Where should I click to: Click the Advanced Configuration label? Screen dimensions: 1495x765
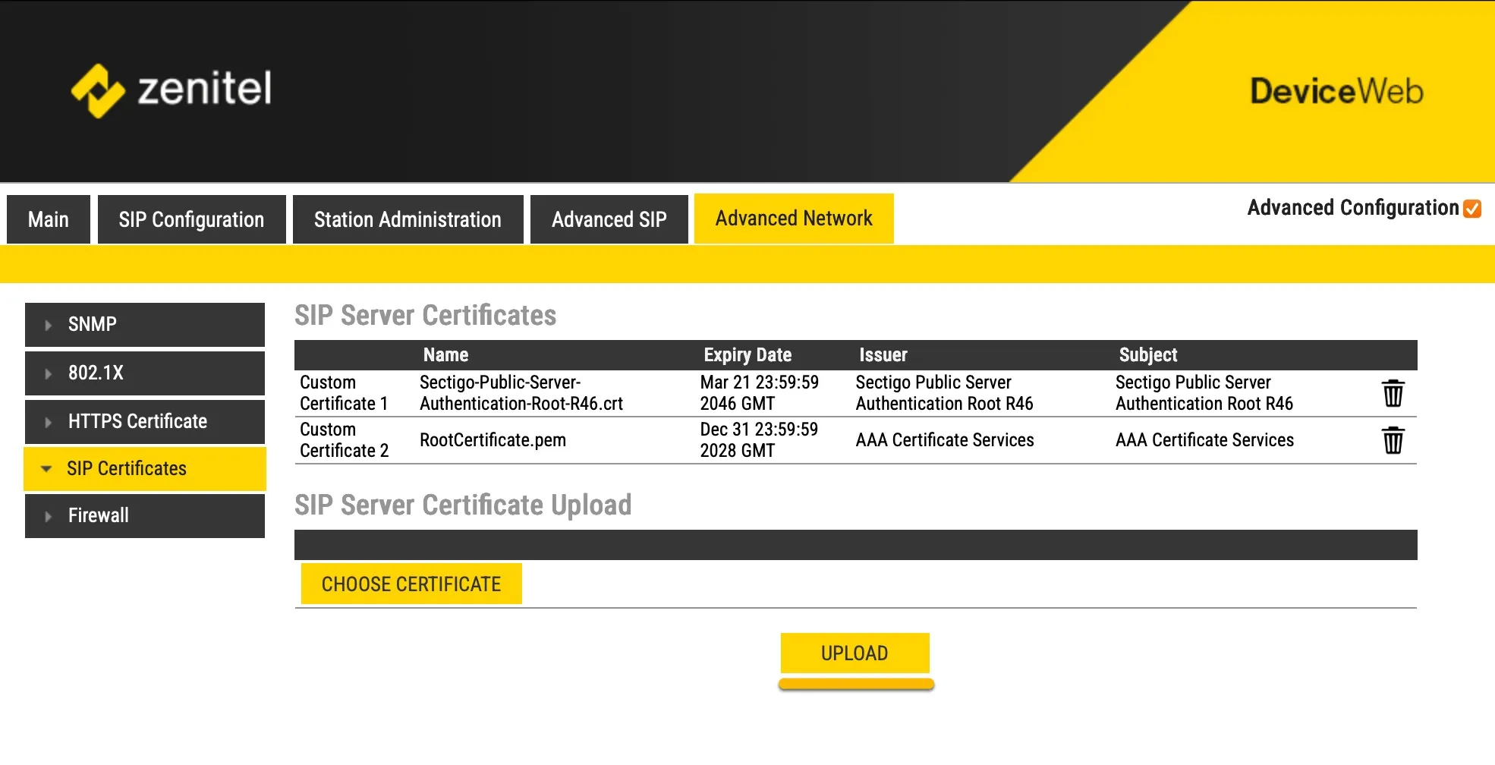pos(1353,208)
